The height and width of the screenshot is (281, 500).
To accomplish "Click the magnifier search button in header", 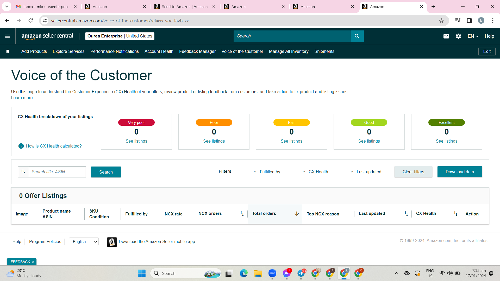I will point(357,36).
